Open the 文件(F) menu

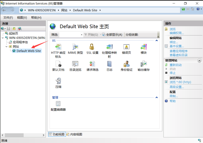pos(8,18)
